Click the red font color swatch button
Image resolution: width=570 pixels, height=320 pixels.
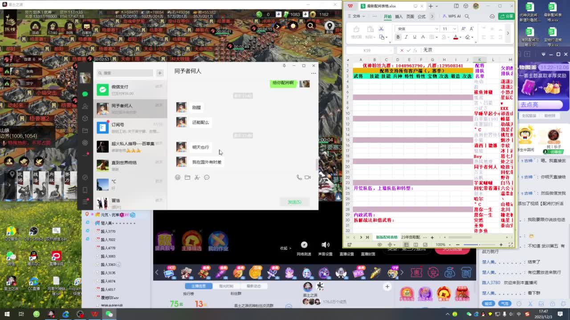tap(456, 37)
